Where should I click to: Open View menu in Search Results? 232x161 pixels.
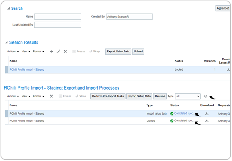(26, 52)
